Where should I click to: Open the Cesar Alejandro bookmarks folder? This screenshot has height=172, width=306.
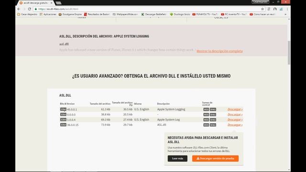click(27, 14)
